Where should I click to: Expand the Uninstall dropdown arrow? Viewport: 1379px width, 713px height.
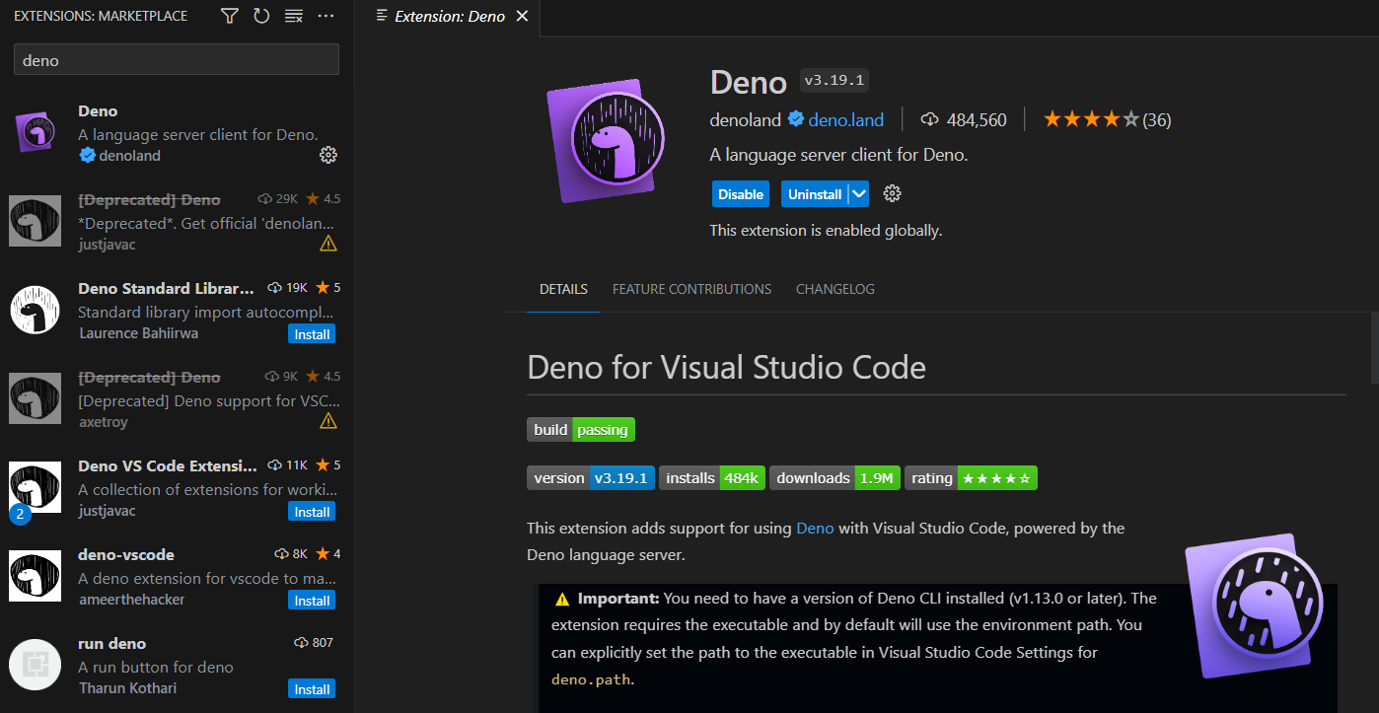pyautogui.click(x=858, y=194)
